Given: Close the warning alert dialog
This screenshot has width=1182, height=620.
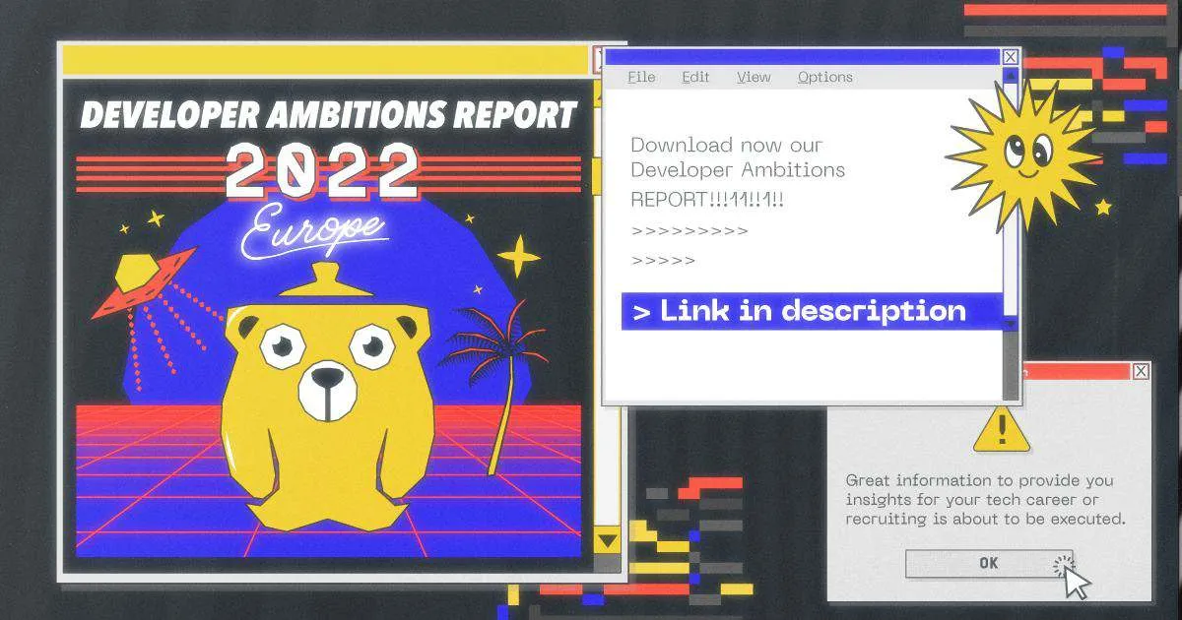Looking at the screenshot, I should (1141, 371).
